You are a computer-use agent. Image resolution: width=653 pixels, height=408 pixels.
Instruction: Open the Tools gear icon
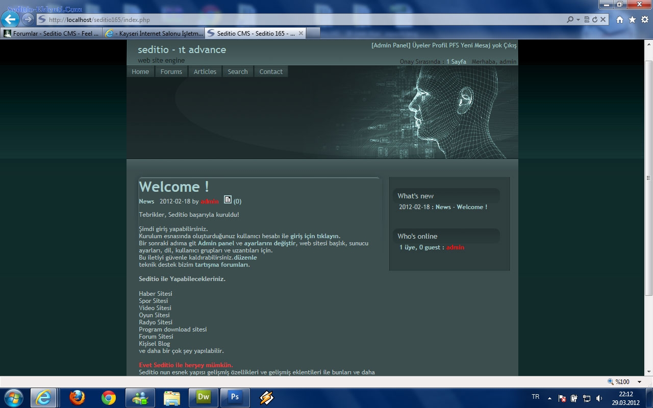[x=645, y=19]
